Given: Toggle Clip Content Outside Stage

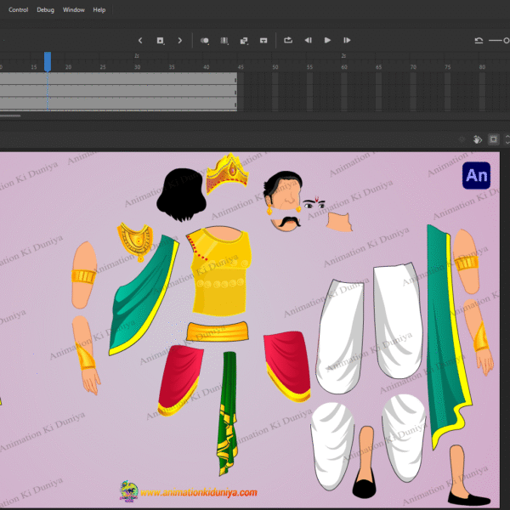Looking at the screenshot, I should (x=493, y=139).
